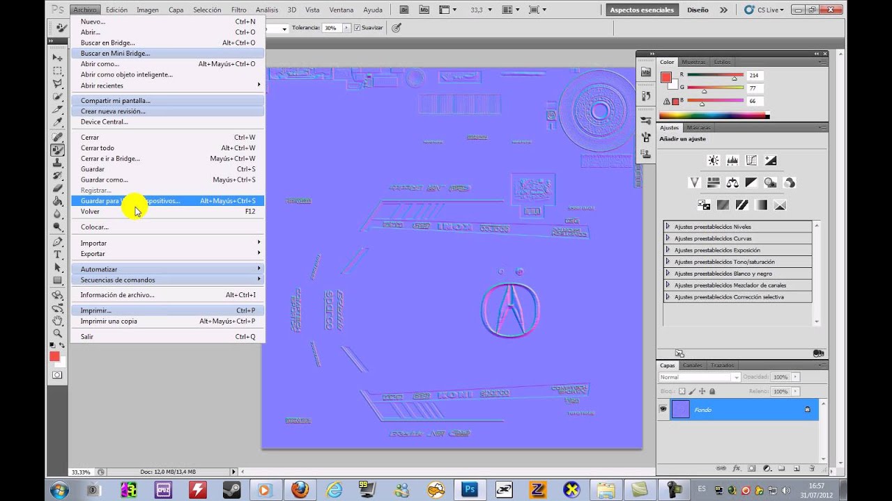Add a Selective Color adjustment

[x=780, y=205]
